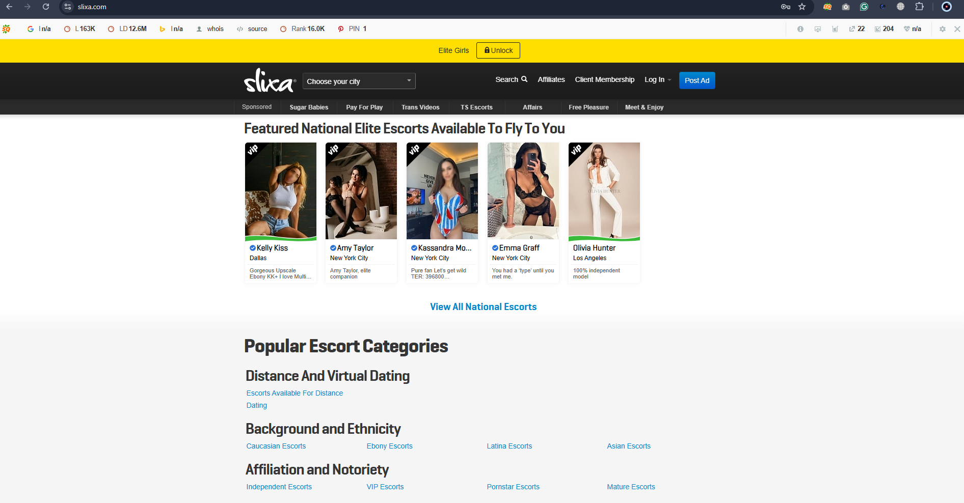Click the external links icon showing 22

pyautogui.click(x=857, y=29)
